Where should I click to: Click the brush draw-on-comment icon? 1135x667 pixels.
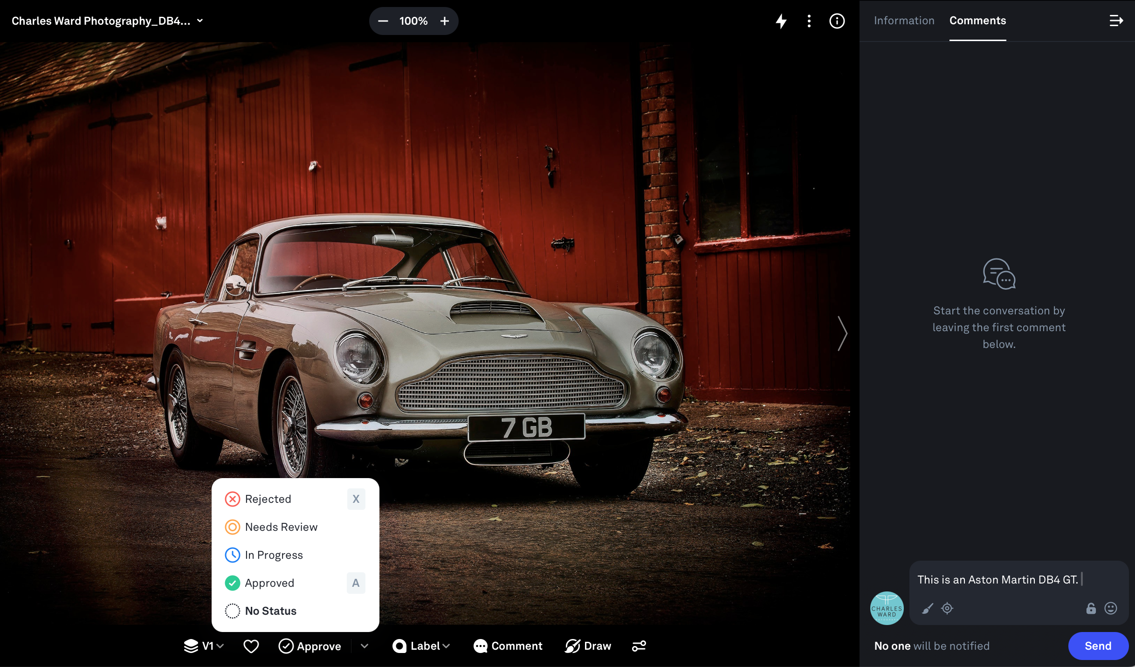928,608
